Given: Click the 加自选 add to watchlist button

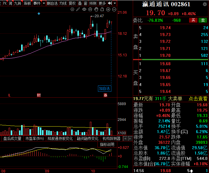Looking at the screenshot, I should pos(104,88).
